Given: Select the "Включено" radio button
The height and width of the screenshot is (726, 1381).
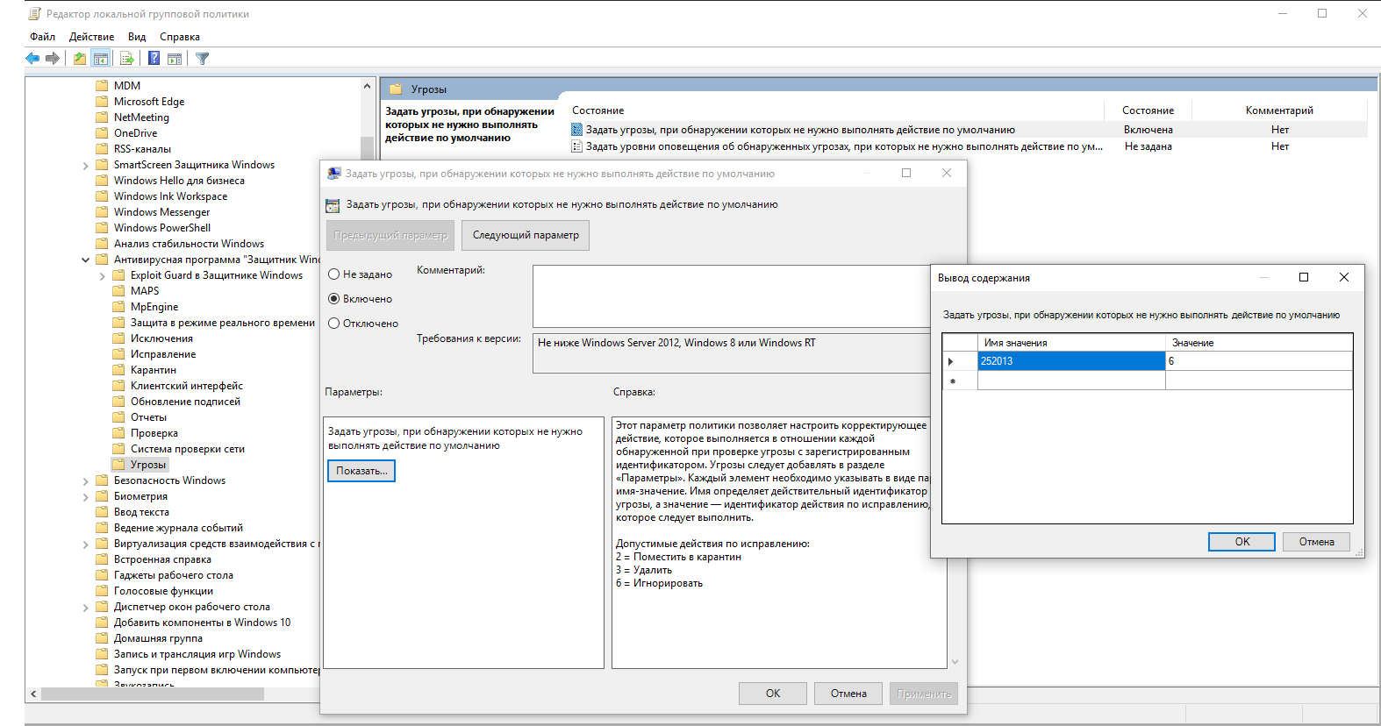Looking at the screenshot, I should [x=334, y=299].
